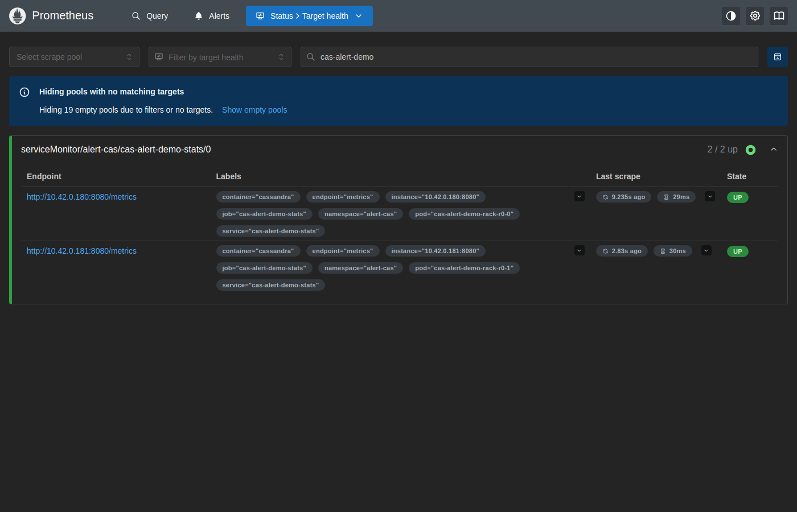Expand scrape details beside 29ms duration

coord(710,197)
